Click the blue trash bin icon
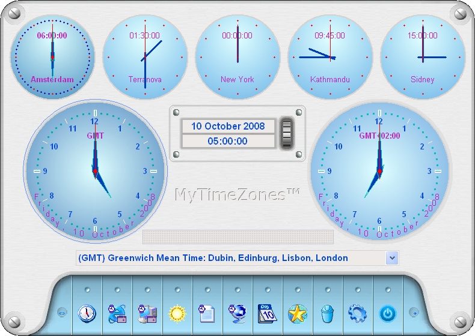475x336 pixels. coord(328,313)
